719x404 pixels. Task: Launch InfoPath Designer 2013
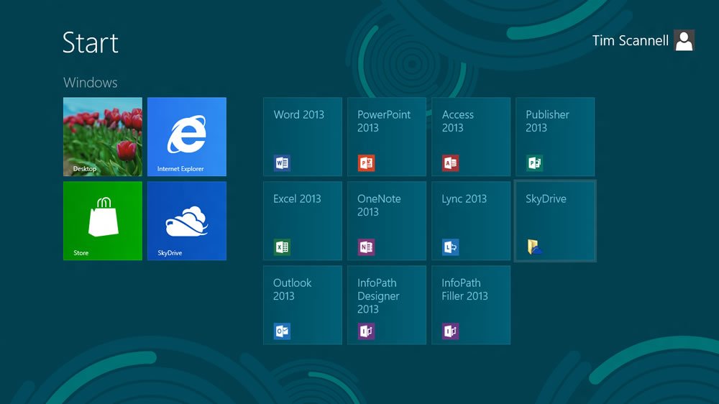(x=387, y=305)
